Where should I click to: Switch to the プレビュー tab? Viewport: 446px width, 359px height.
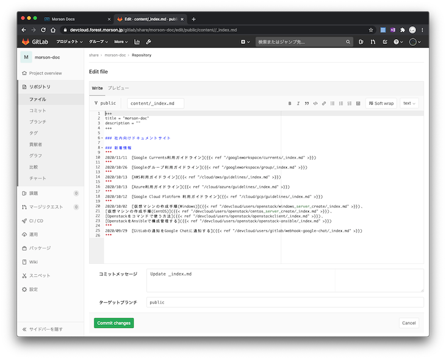pos(118,88)
